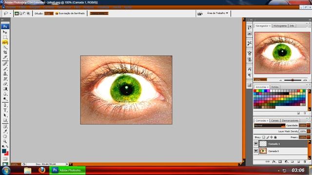Open the Character panel icon

[x=249, y=69]
